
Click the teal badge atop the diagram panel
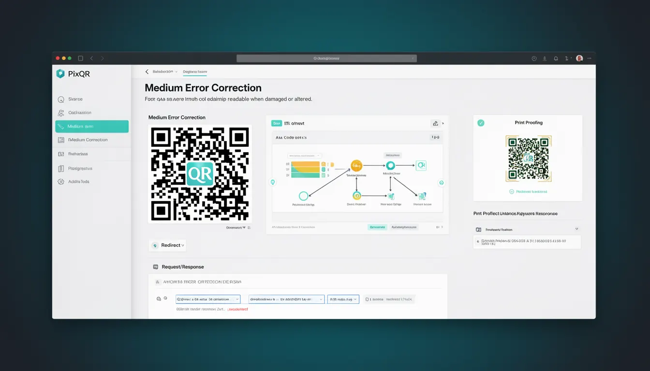(x=276, y=123)
